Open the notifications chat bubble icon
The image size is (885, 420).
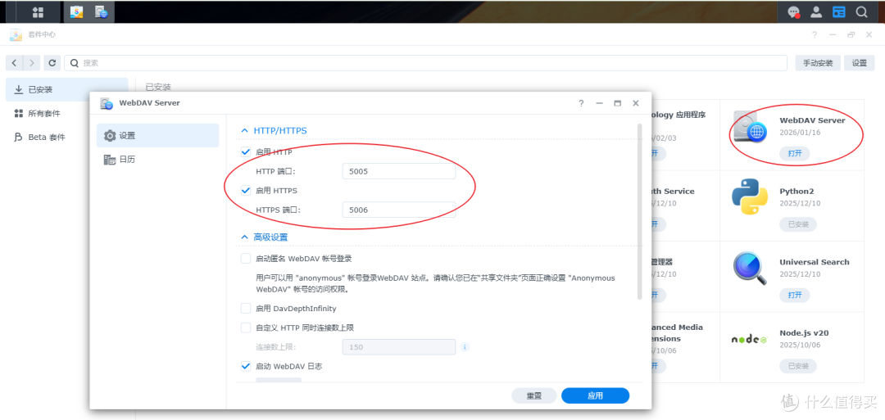[x=794, y=11]
